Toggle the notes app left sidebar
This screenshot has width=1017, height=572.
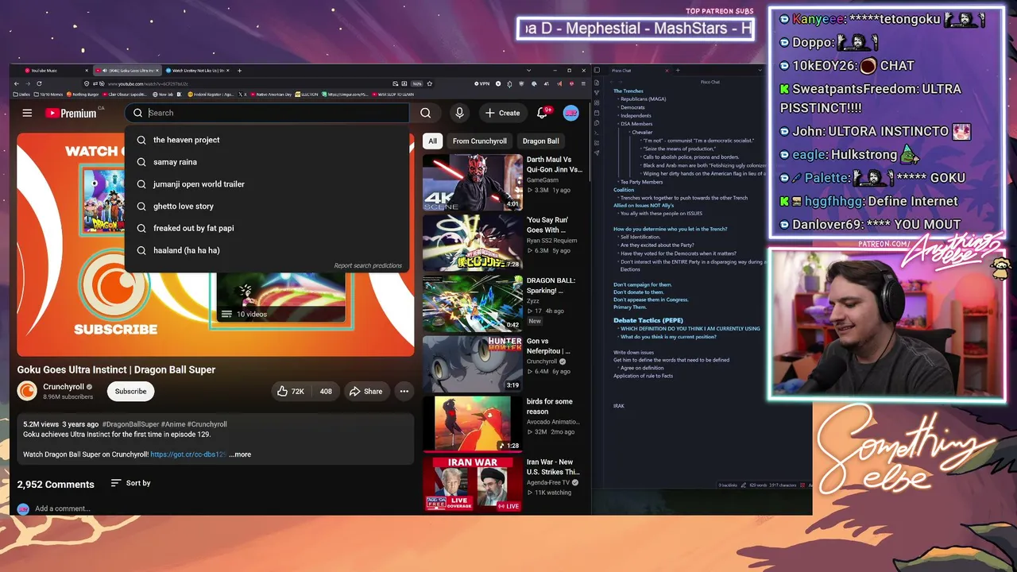point(597,71)
